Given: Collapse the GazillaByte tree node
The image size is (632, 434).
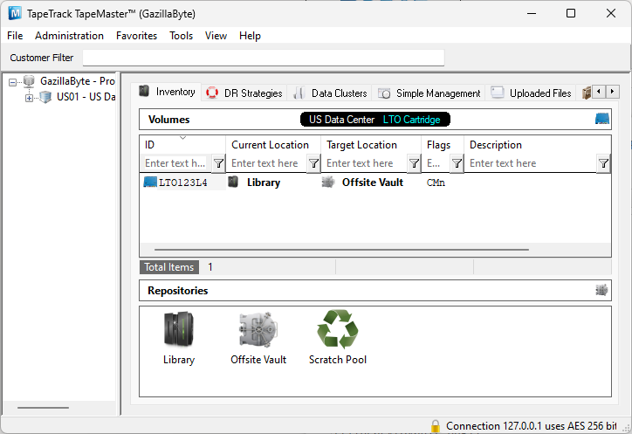Looking at the screenshot, I should pos(12,82).
